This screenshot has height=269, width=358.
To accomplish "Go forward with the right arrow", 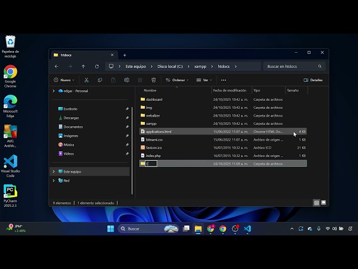I will tap(70, 66).
